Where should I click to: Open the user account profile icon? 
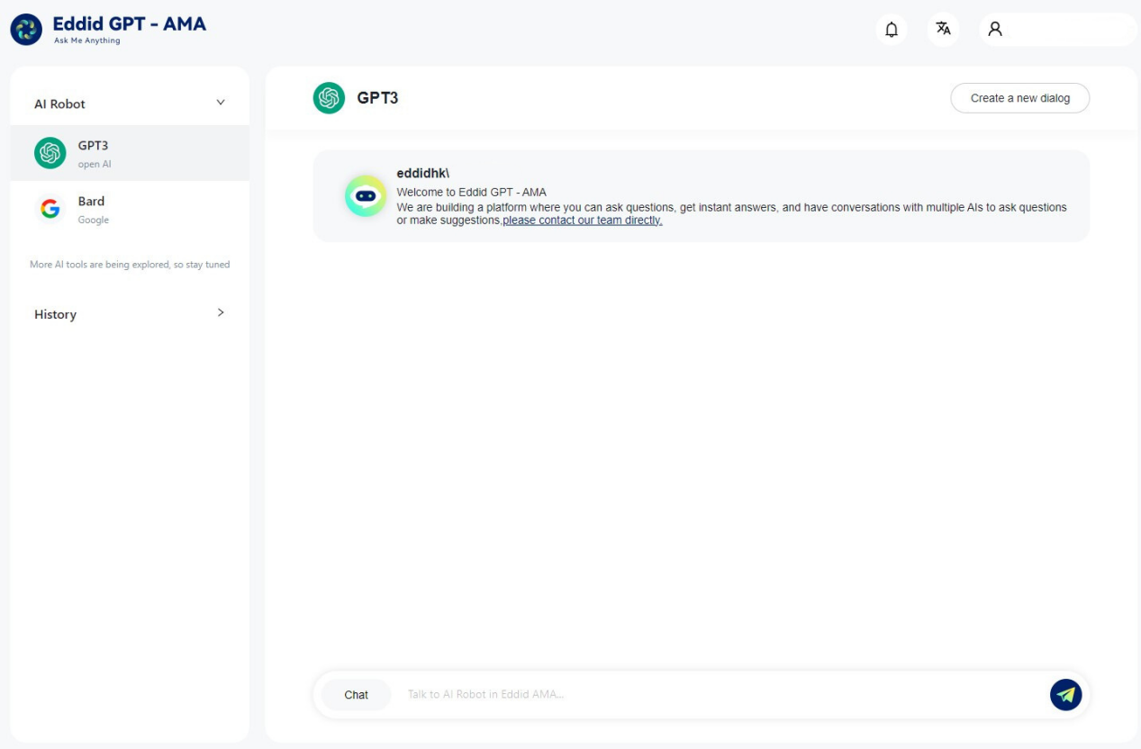995,29
